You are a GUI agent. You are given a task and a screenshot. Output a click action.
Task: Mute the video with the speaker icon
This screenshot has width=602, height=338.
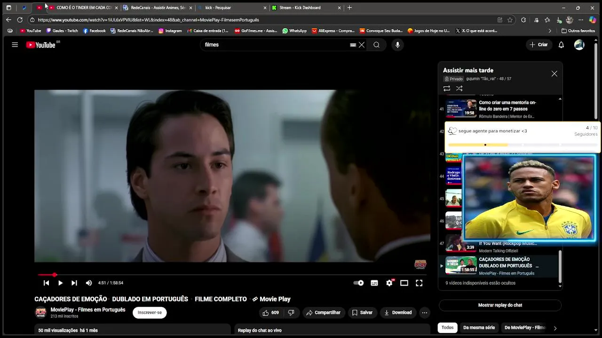pos(89,283)
